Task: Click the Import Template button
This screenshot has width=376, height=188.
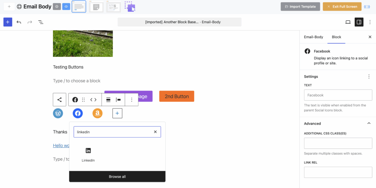Action: click(x=300, y=7)
